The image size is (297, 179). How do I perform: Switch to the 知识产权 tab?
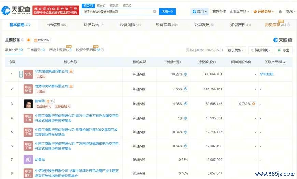[241, 25]
